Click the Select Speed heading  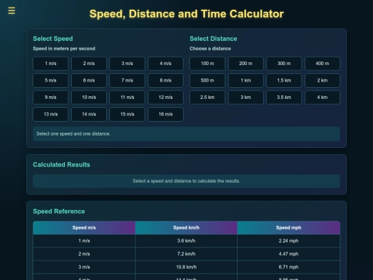[52, 39]
